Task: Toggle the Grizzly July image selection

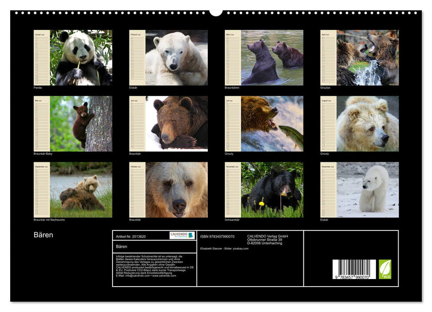Action: [271, 124]
